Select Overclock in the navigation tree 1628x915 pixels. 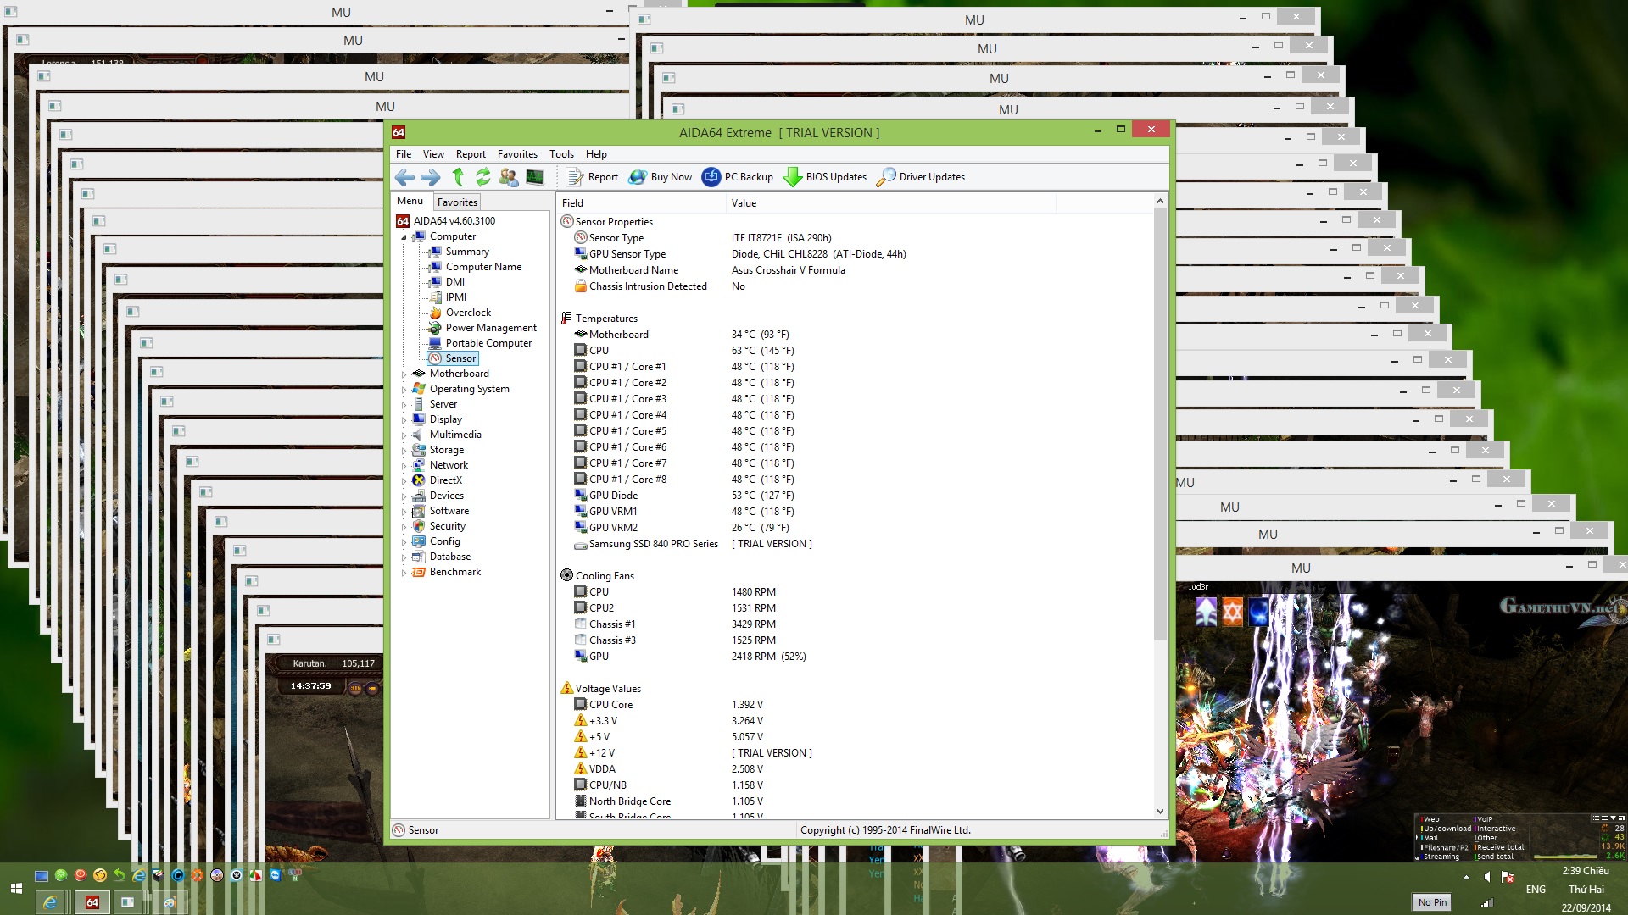tap(468, 313)
